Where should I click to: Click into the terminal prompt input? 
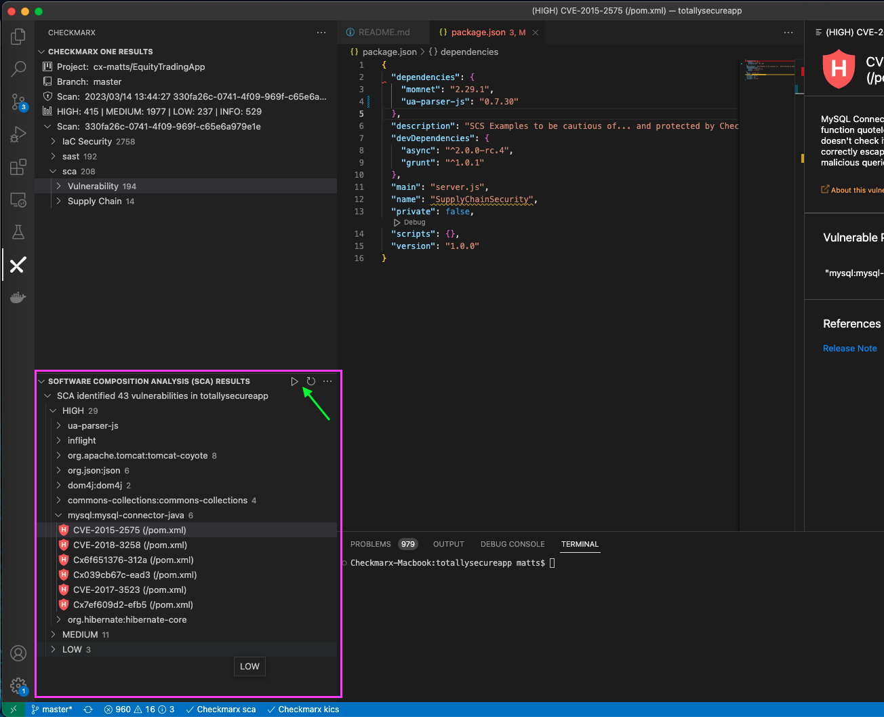click(552, 563)
